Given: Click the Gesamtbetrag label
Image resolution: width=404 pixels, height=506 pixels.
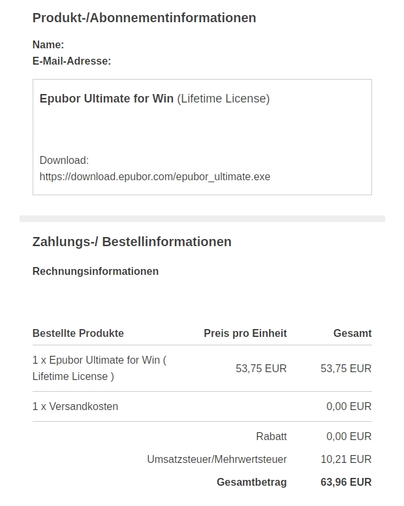Looking at the screenshot, I should tap(251, 482).
